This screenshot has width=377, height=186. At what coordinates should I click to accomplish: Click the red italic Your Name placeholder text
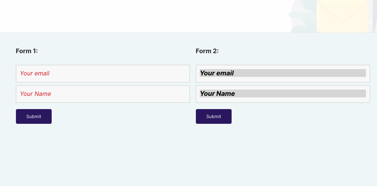tap(35, 94)
